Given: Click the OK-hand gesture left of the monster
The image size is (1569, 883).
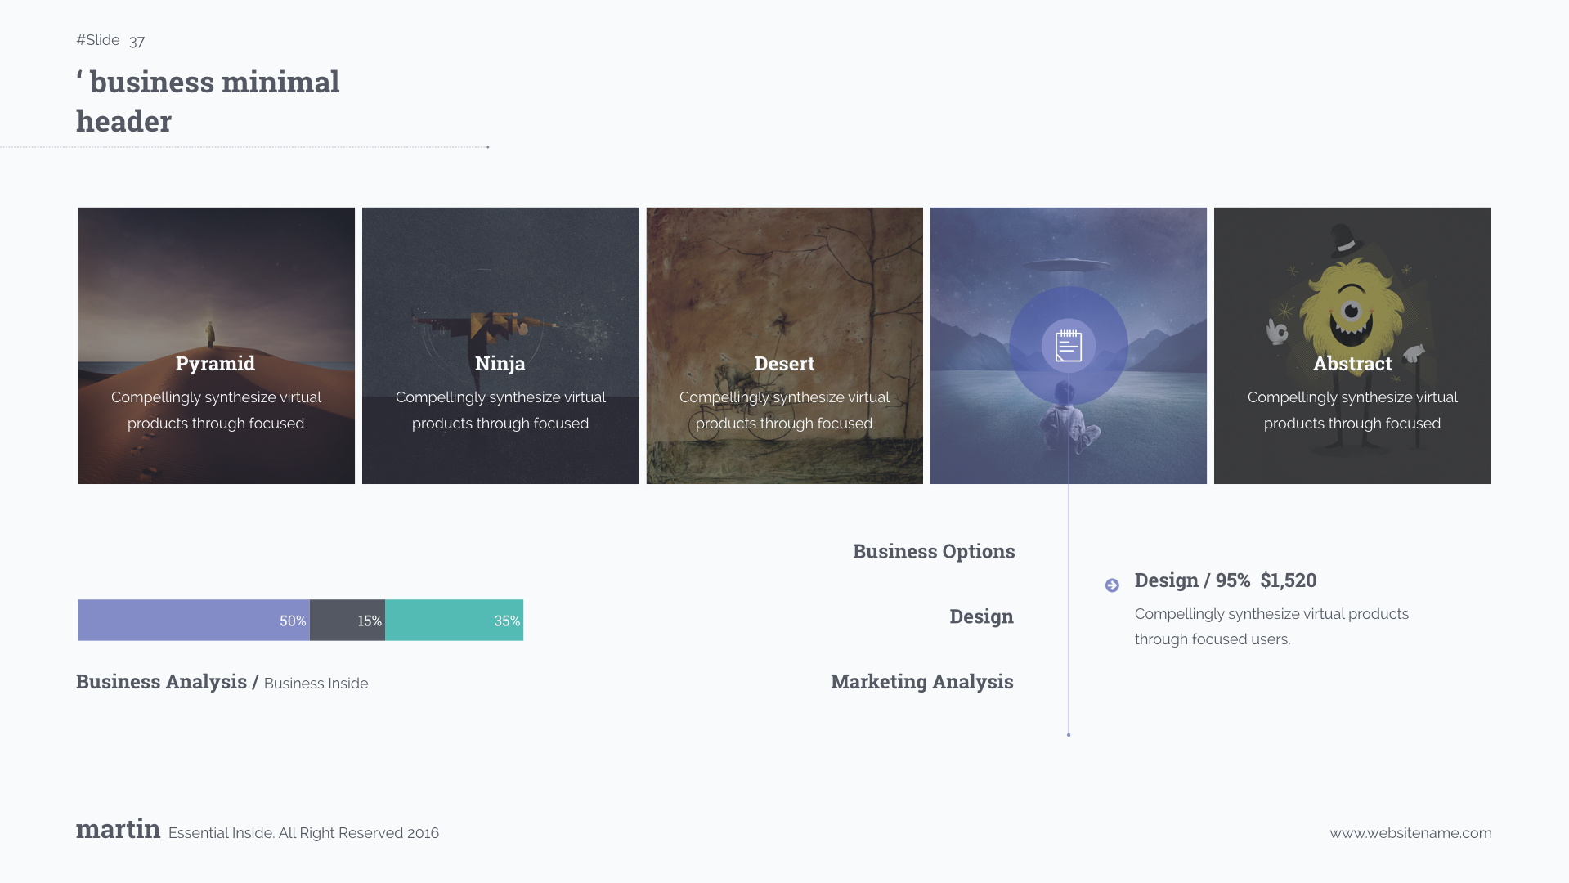Looking at the screenshot, I should pos(1278,331).
